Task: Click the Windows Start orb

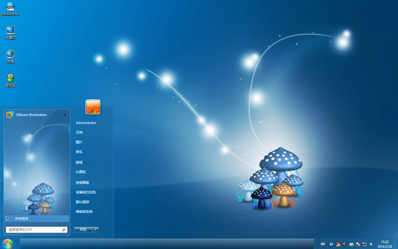Action: coord(7,244)
